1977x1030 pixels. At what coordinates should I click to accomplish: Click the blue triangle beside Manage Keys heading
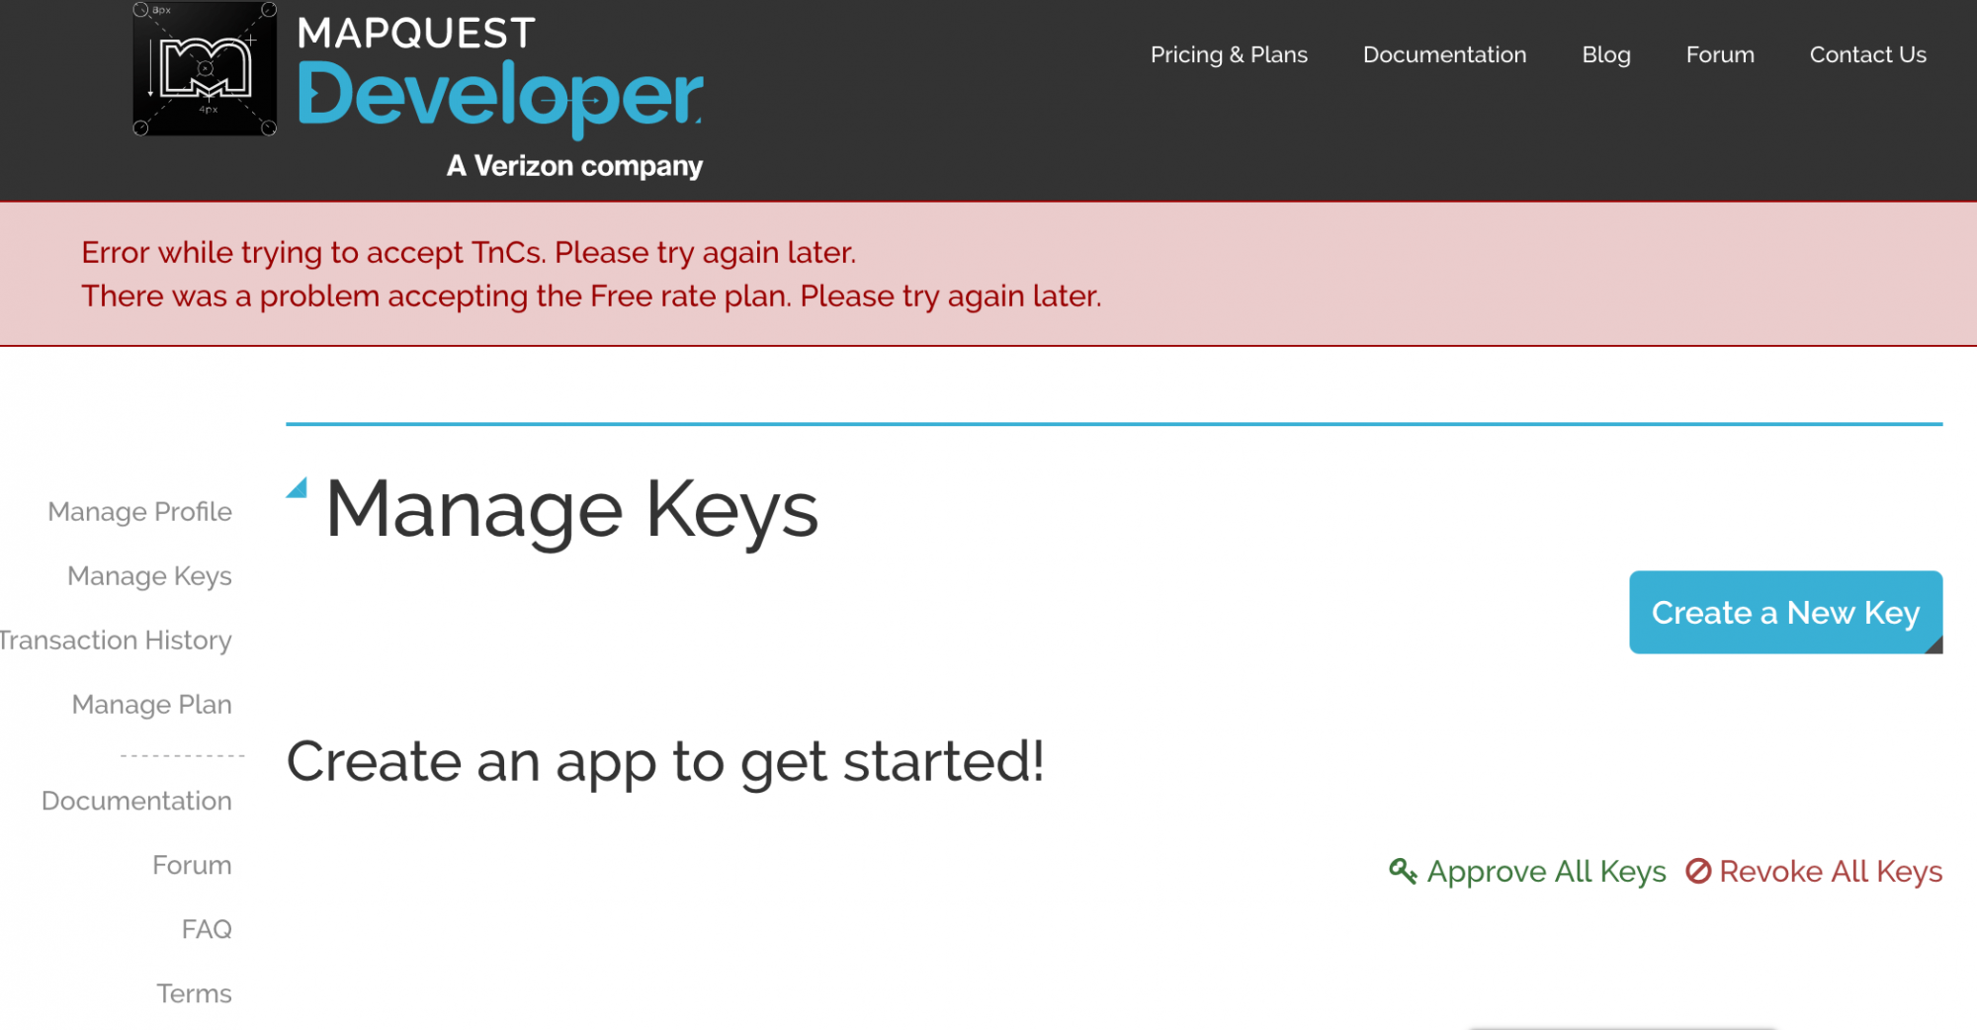(x=297, y=487)
